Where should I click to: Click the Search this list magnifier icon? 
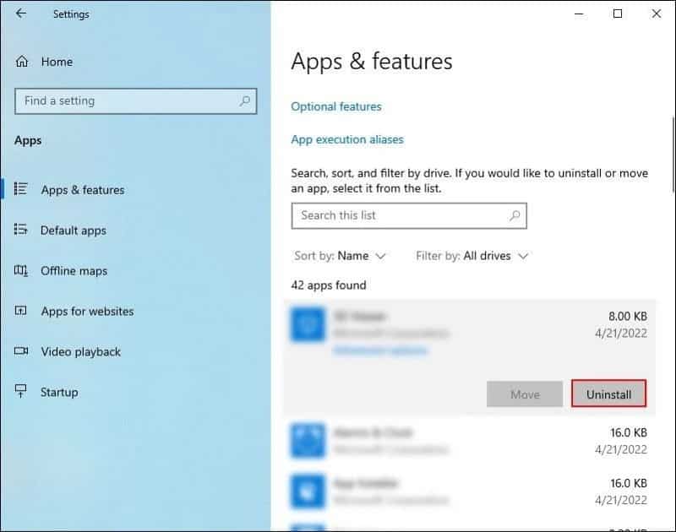tap(515, 215)
